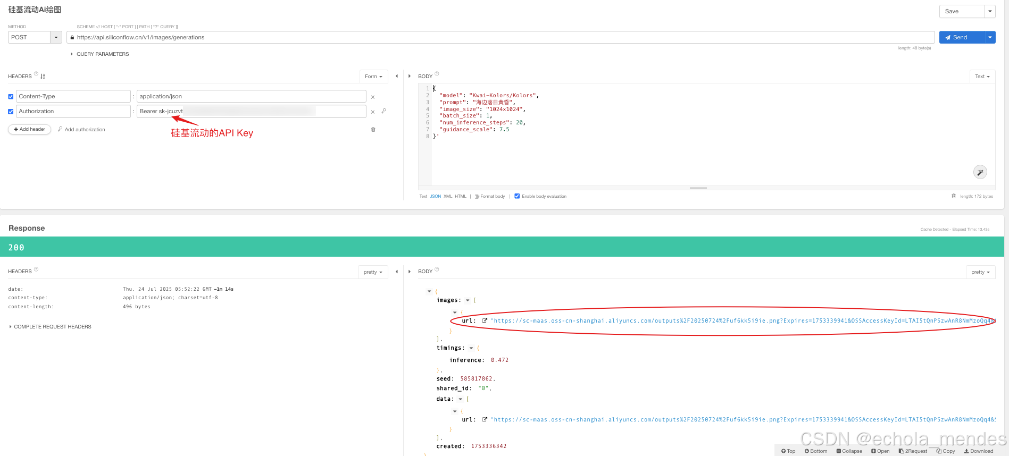Remove the Content-Type header row
This screenshot has width=1009, height=456.
pos(373,97)
